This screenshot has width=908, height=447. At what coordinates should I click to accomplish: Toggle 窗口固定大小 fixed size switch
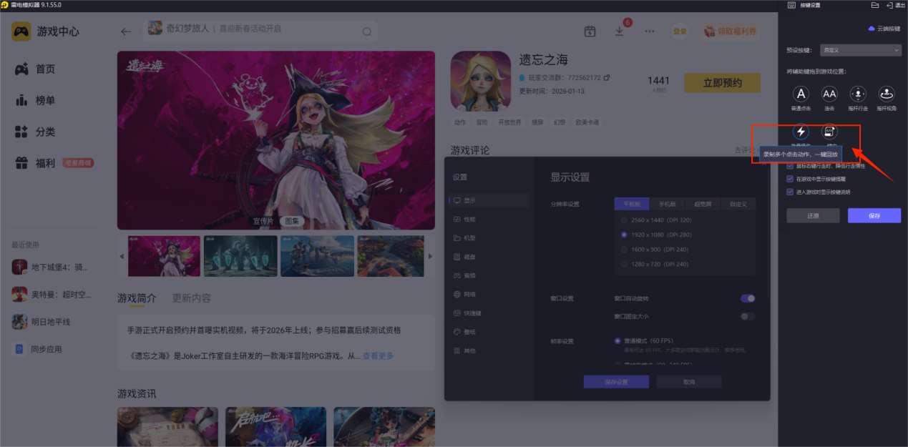coord(748,316)
